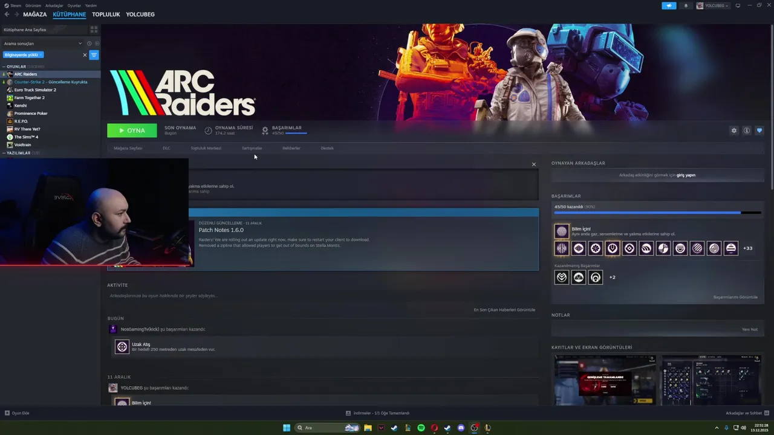This screenshot has height=435, width=774.
Task: Open the Yardım menu
Action: point(91,5)
